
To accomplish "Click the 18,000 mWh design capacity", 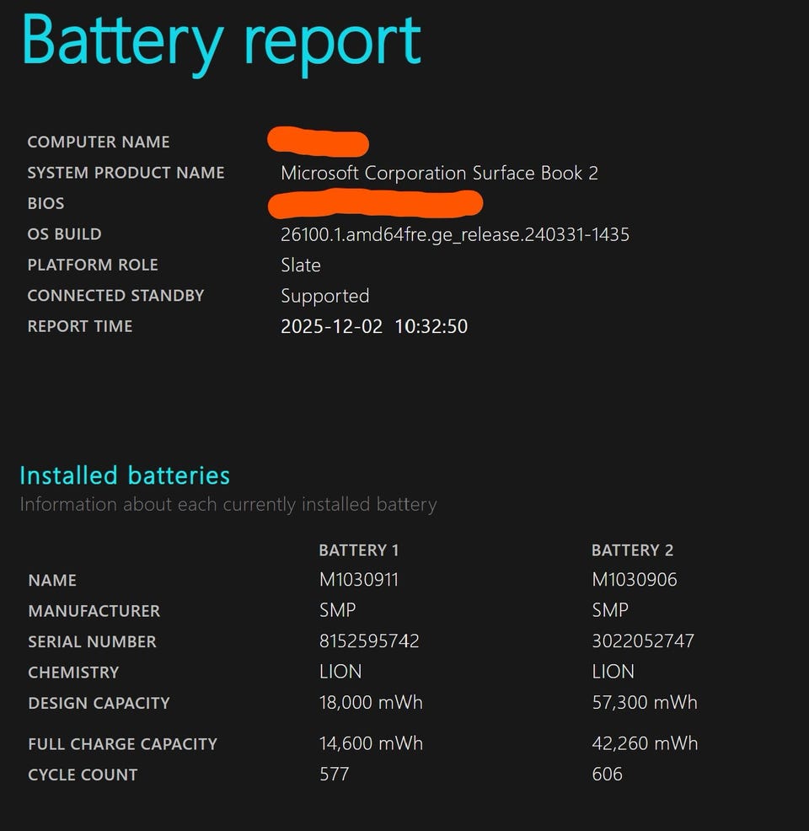I will (x=371, y=703).
